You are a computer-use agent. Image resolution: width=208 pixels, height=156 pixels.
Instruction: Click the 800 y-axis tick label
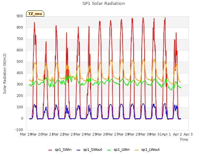[20, 27]
